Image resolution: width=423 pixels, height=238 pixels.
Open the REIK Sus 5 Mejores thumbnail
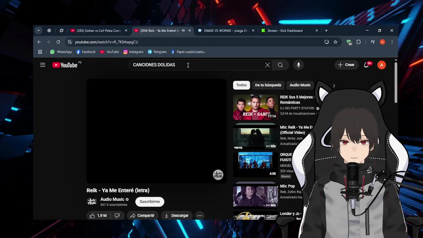[255, 107]
